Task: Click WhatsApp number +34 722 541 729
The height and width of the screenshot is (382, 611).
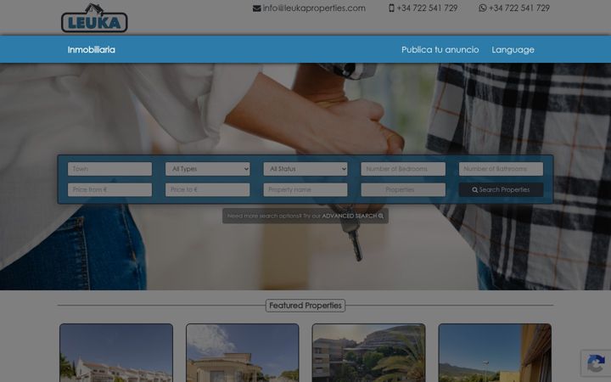Action: tap(519, 8)
